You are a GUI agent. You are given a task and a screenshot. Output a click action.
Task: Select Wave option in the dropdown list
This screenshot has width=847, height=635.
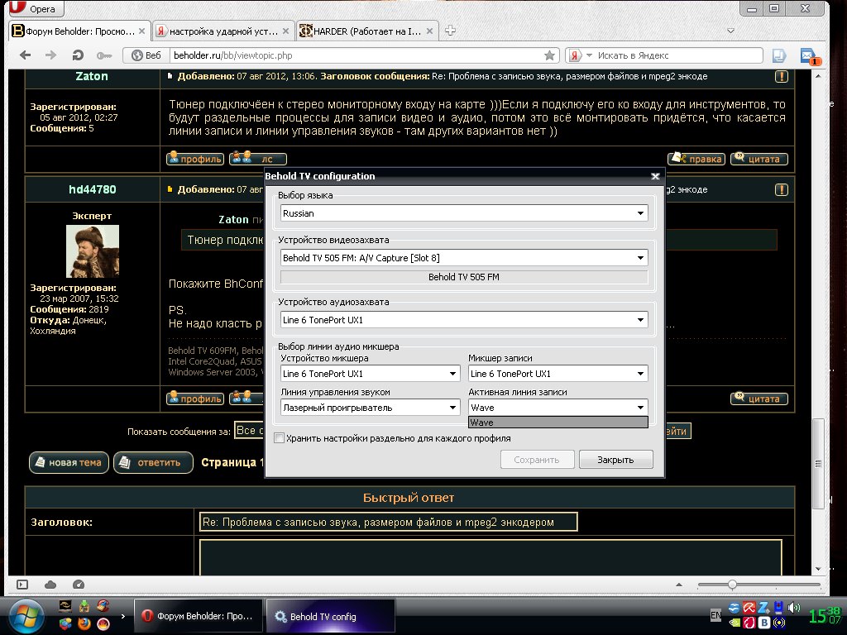(557, 423)
